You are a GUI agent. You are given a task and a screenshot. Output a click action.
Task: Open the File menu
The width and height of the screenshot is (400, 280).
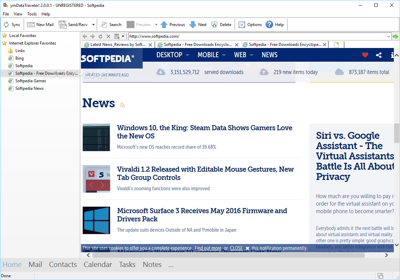6,14
